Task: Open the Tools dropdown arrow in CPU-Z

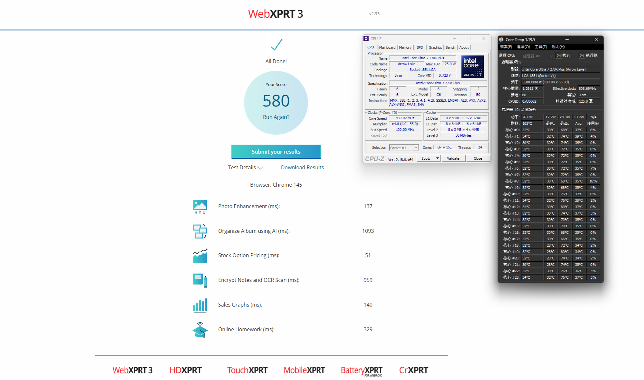Action: pyautogui.click(x=437, y=158)
